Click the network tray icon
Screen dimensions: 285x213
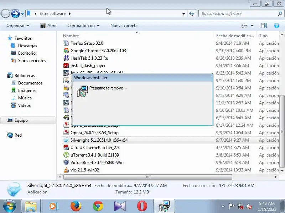[240, 206]
